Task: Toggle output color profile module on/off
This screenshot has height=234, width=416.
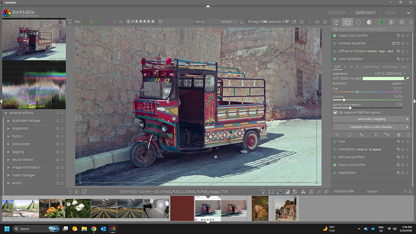Action: 335,36
